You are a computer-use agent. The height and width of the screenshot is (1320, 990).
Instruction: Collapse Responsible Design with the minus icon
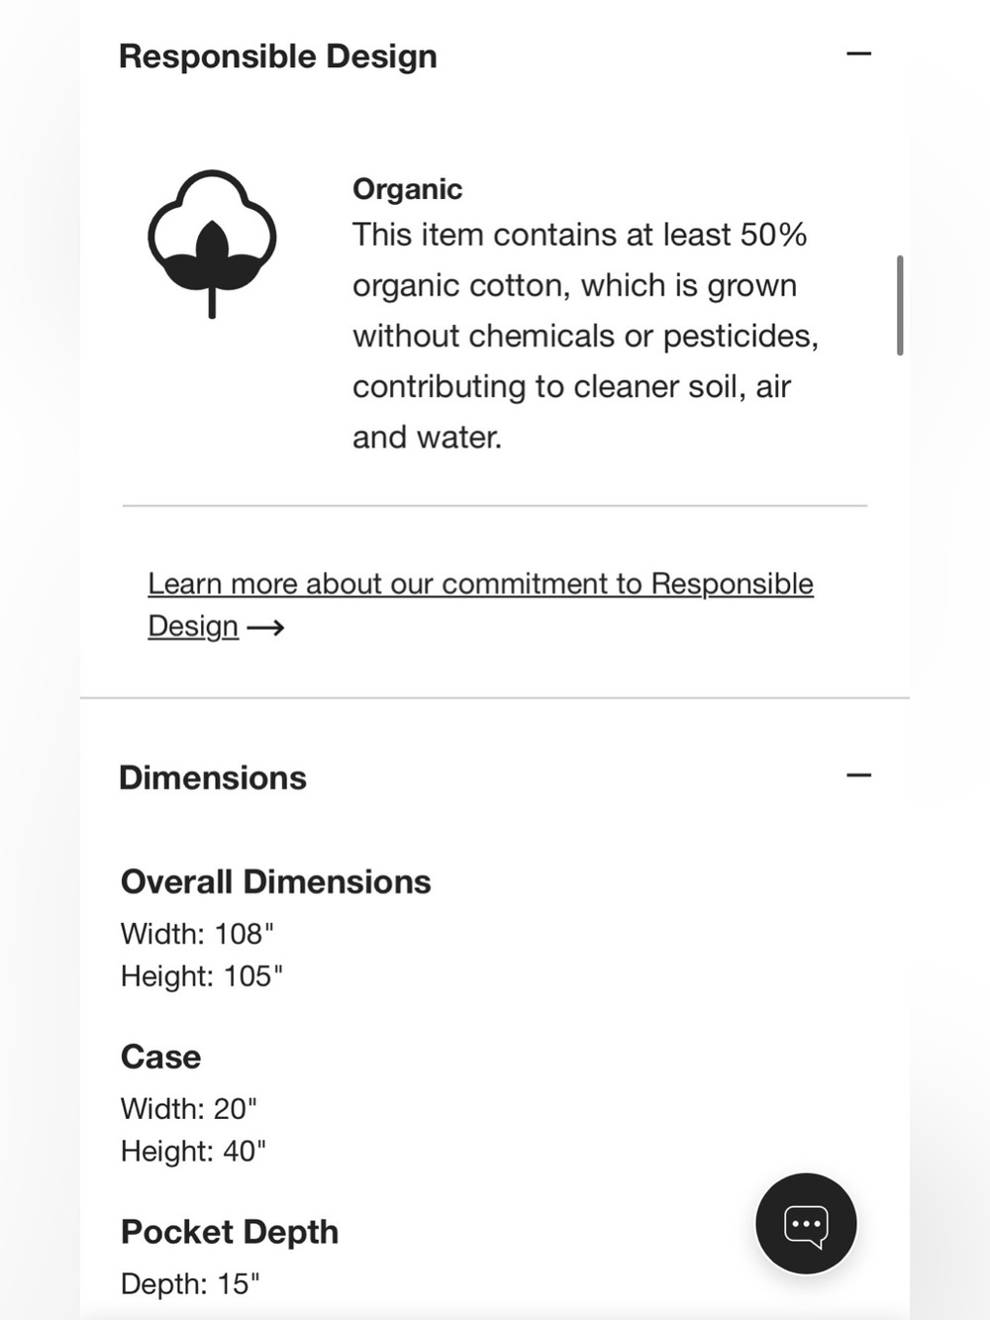click(858, 53)
